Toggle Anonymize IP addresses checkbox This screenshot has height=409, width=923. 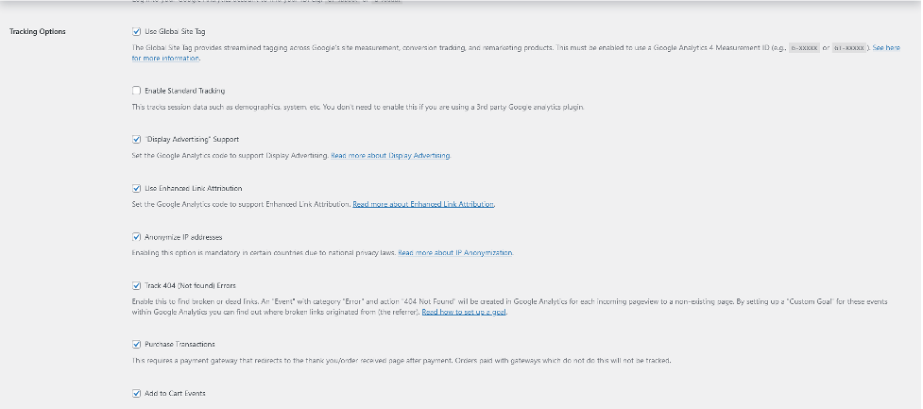(137, 237)
